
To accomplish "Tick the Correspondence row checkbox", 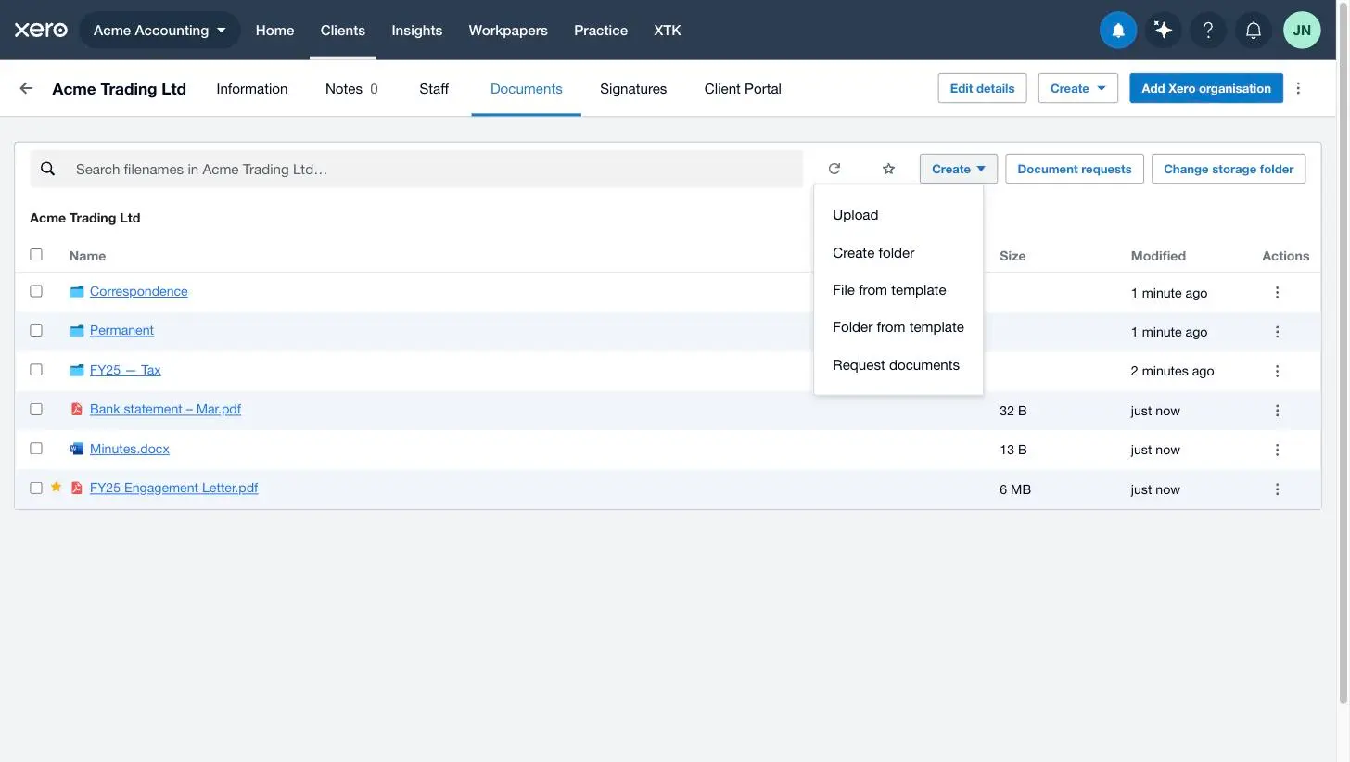I will pyautogui.click(x=36, y=291).
